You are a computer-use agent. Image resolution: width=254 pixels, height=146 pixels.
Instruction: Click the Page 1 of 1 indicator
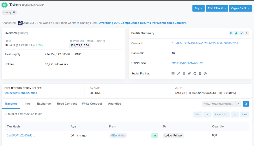[221, 114]
